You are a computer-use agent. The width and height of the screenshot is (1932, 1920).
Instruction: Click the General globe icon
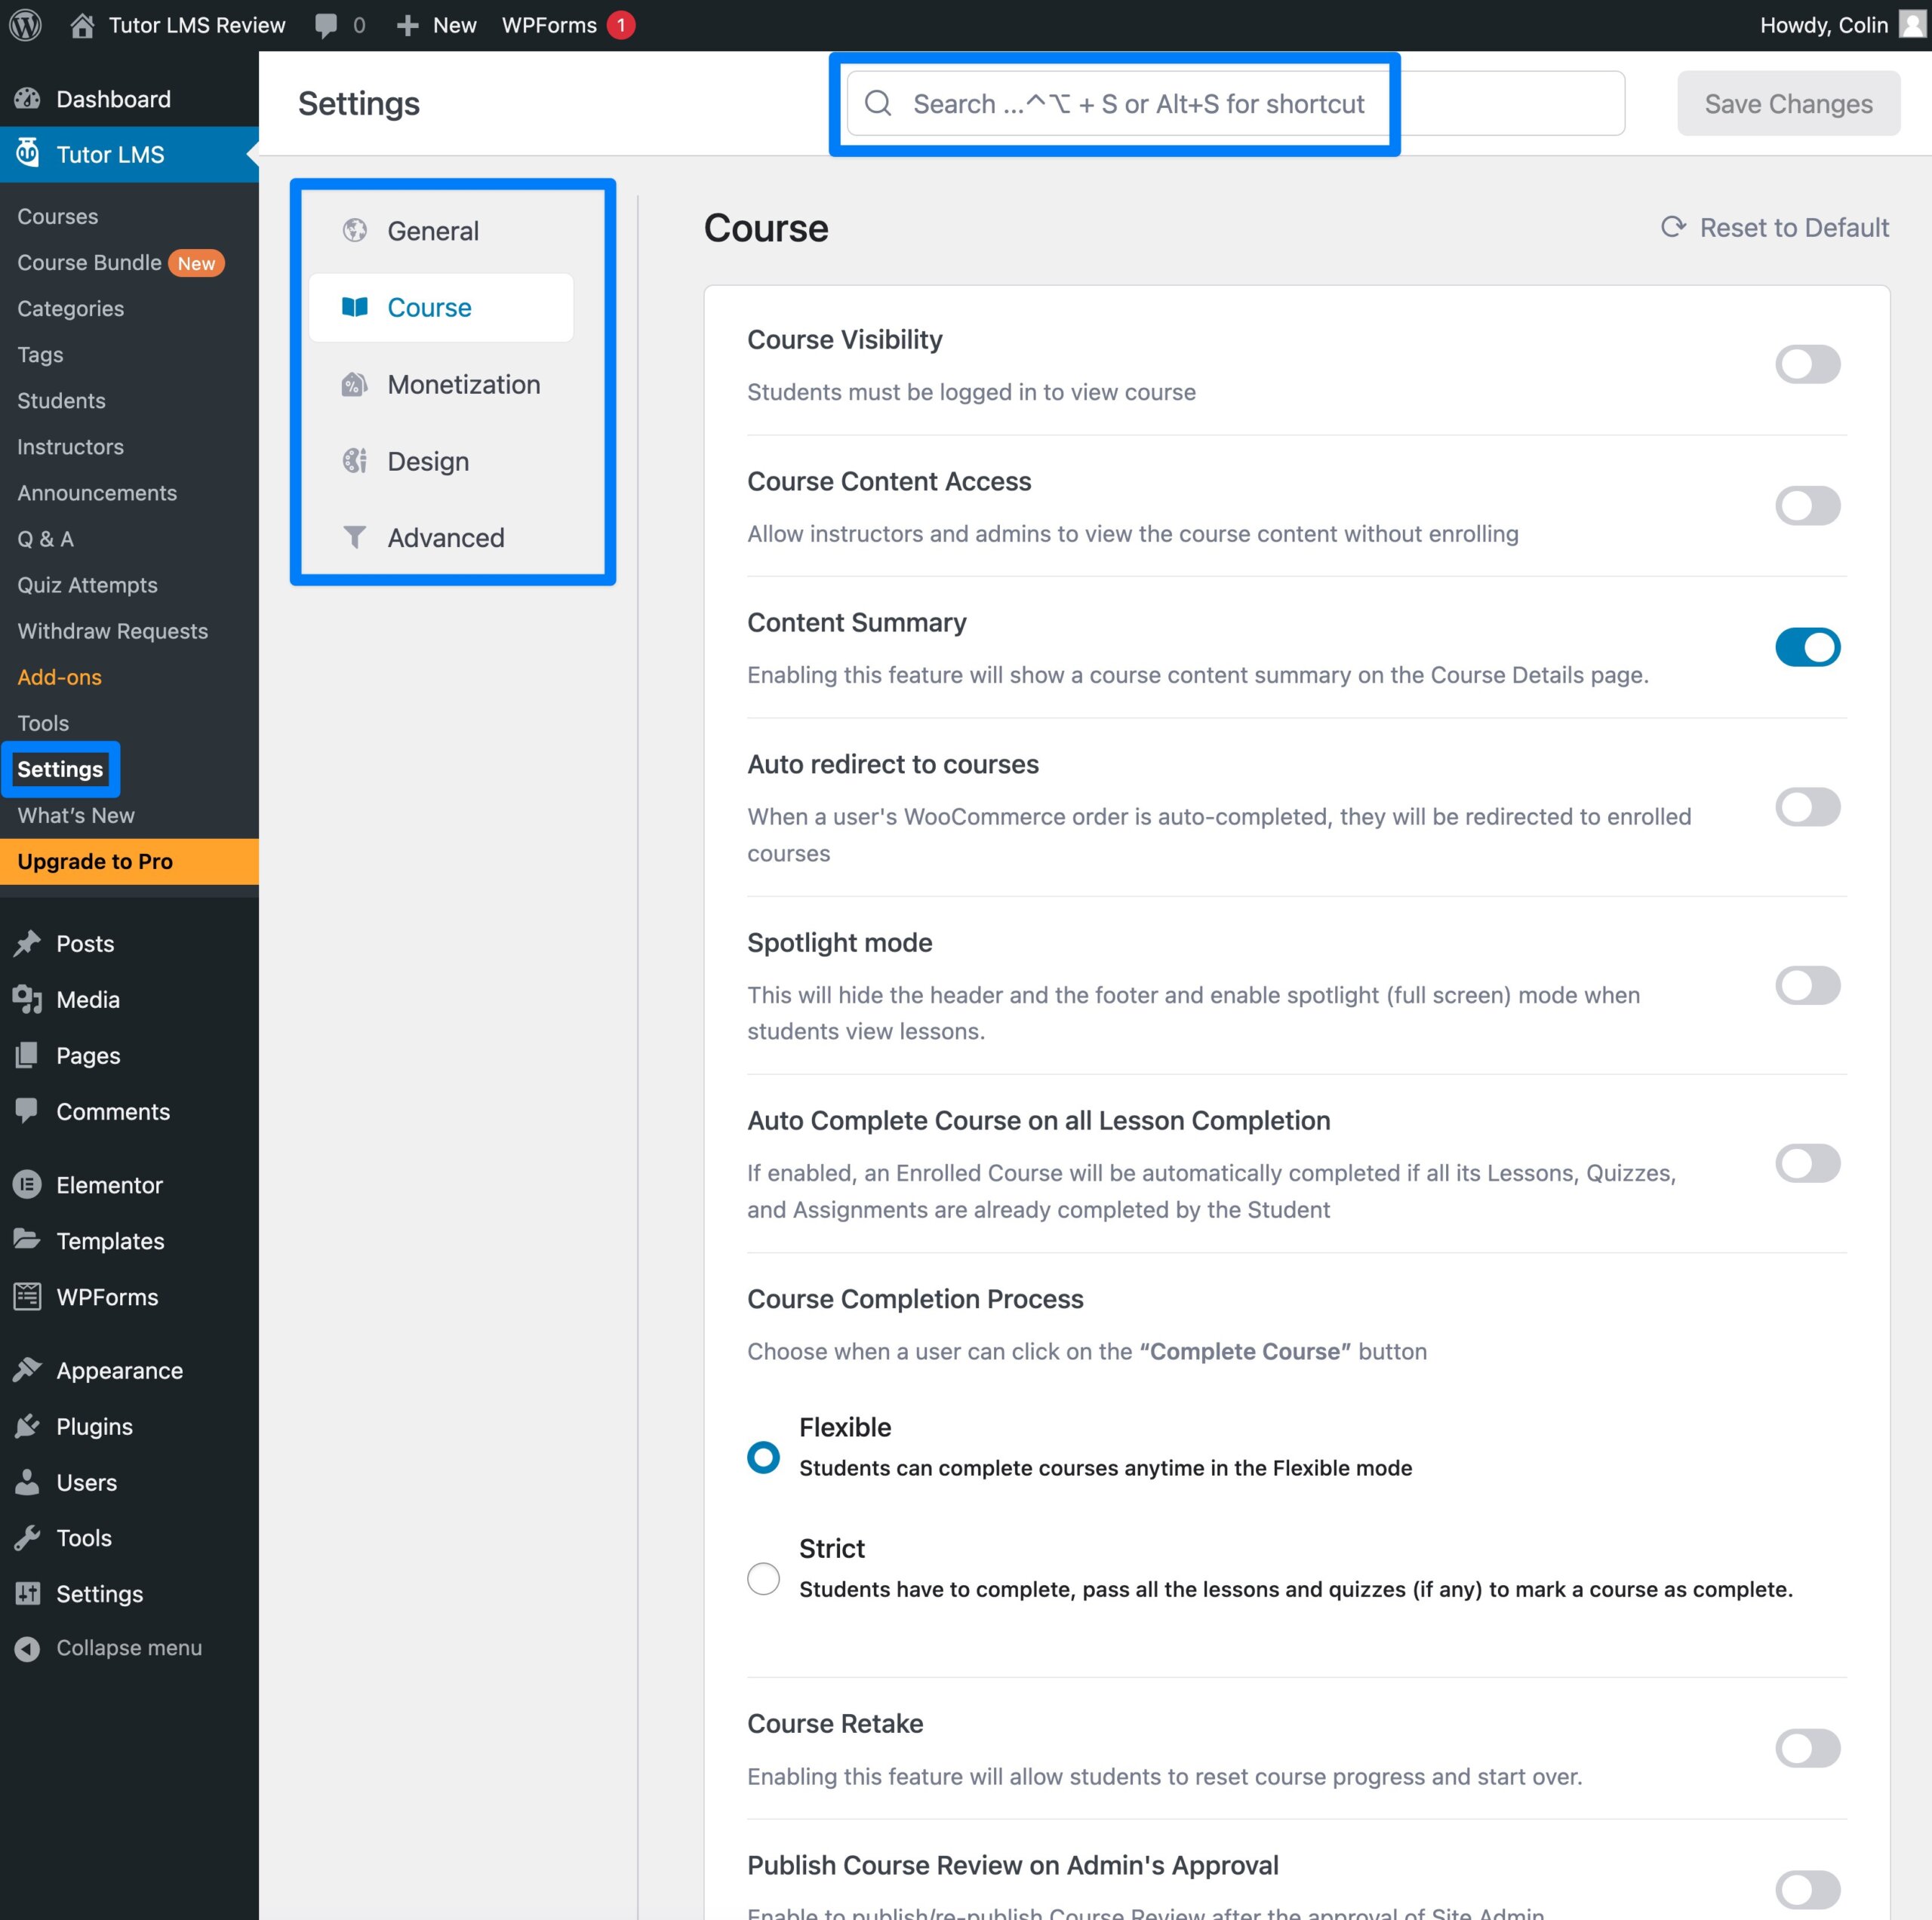pyautogui.click(x=354, y=231)
